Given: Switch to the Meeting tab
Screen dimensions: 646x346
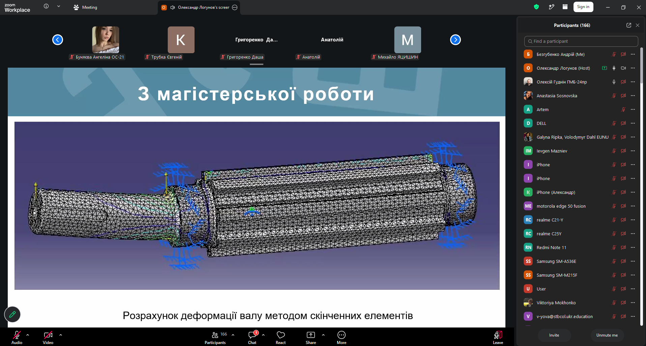Looking at the screenshot, I should click(x=85, y=7).
